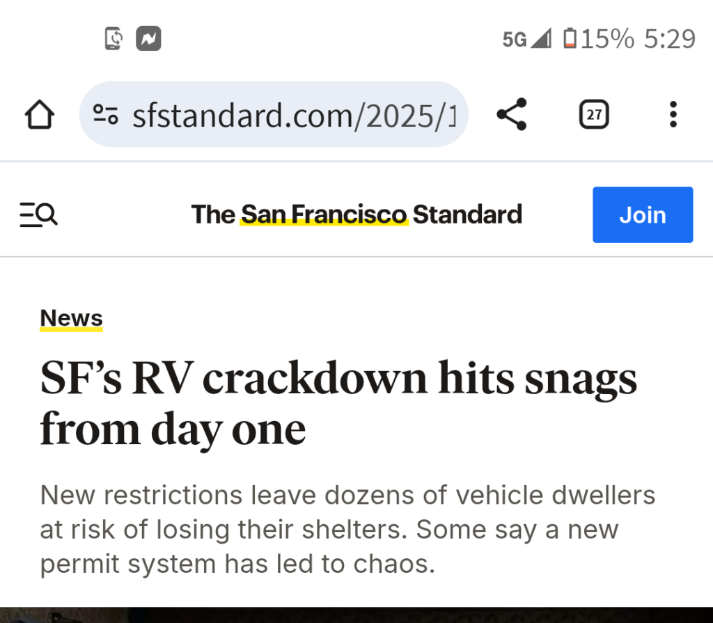This screenshot has width=713, height=623.
Task: Tap the squiggle app notification icon in status bar
Action: [148, 39]
